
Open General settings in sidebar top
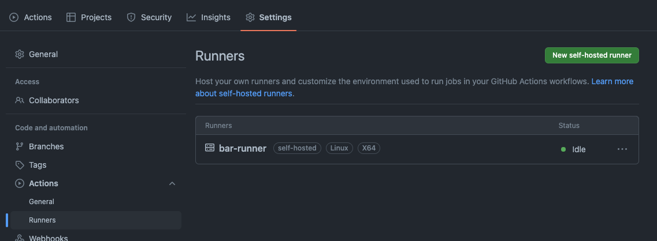[95, 54]
